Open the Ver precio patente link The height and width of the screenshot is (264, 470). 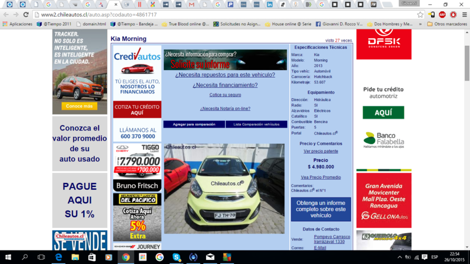point(321,151)
